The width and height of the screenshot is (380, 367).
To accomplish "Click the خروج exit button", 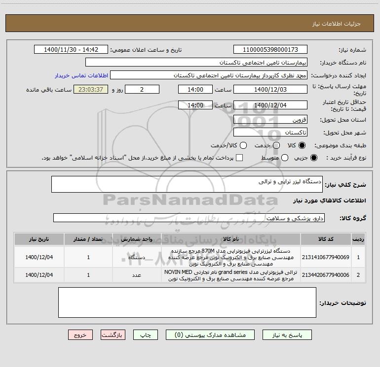I will click(80, 335).
